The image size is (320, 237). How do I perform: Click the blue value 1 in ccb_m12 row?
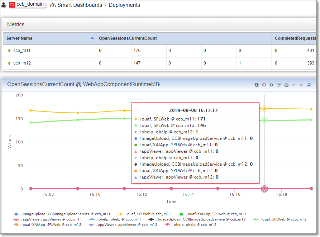(240, 63)
